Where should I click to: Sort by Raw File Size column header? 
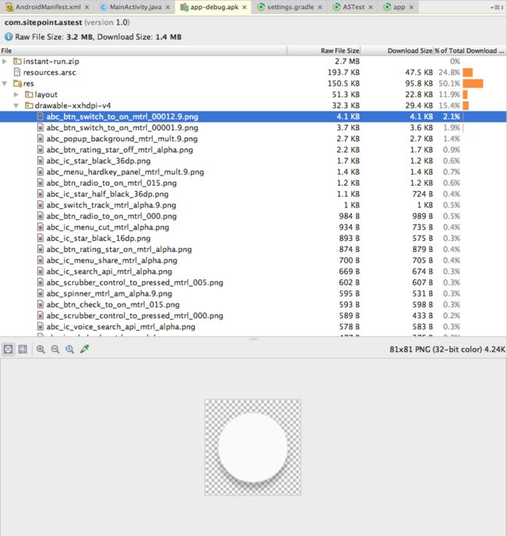(x=324, y=51)
